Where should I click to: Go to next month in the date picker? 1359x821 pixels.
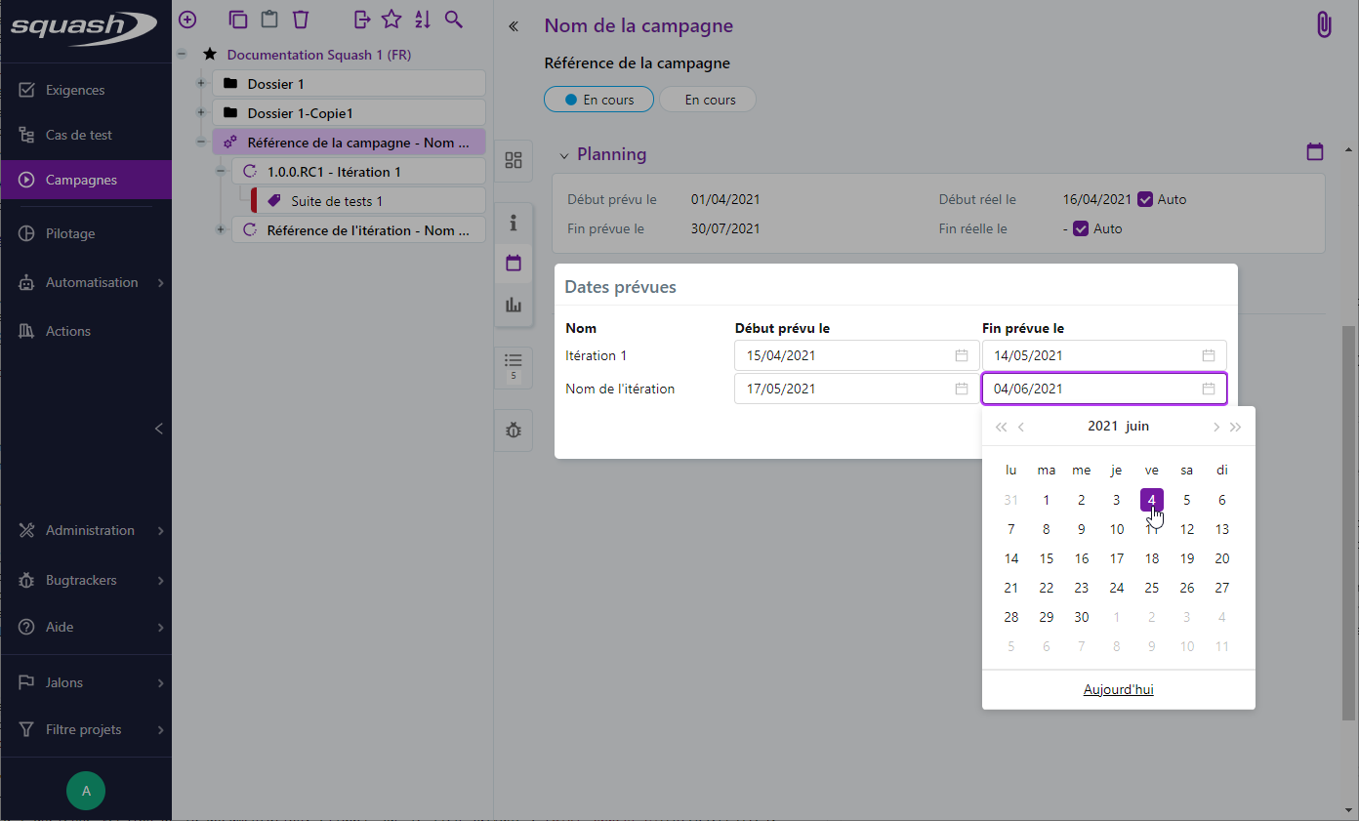point(1216,427)
